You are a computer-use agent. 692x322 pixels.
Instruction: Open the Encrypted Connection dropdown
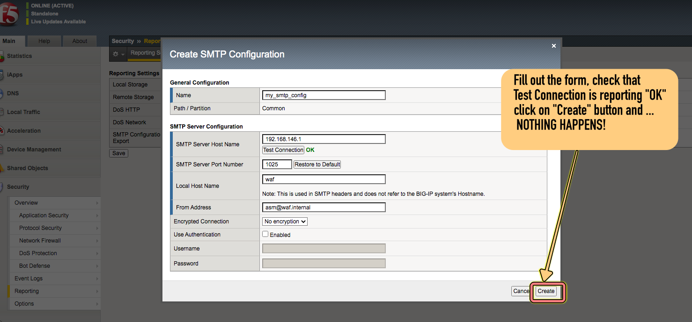pos(284,221)
